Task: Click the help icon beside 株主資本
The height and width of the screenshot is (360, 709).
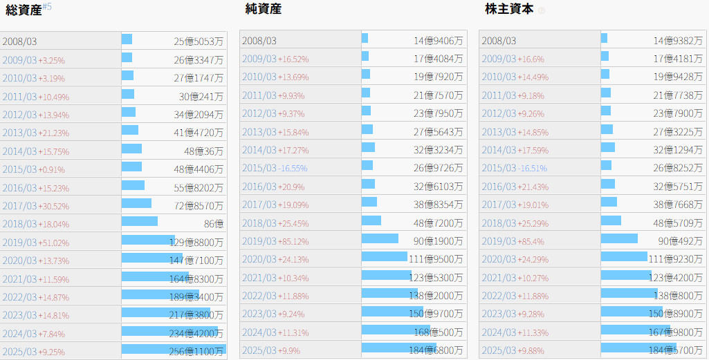Action: click(542, 10)
